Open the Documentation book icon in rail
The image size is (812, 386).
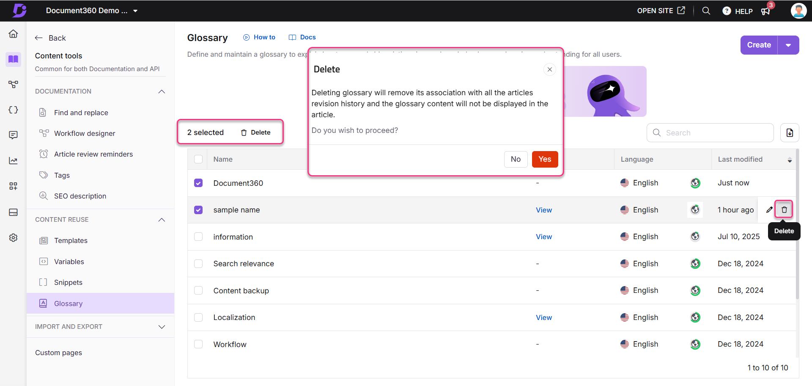tap(13, 59)
